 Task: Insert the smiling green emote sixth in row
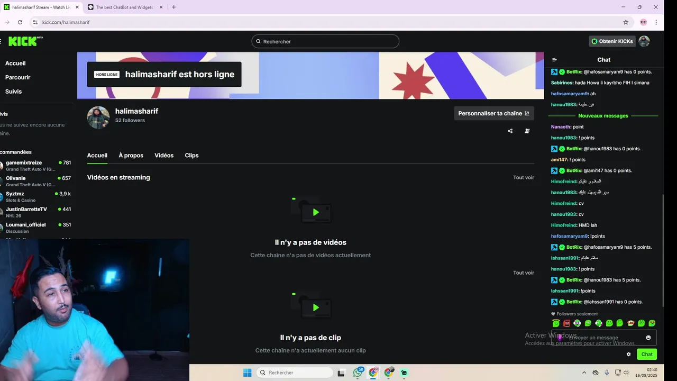609,323
